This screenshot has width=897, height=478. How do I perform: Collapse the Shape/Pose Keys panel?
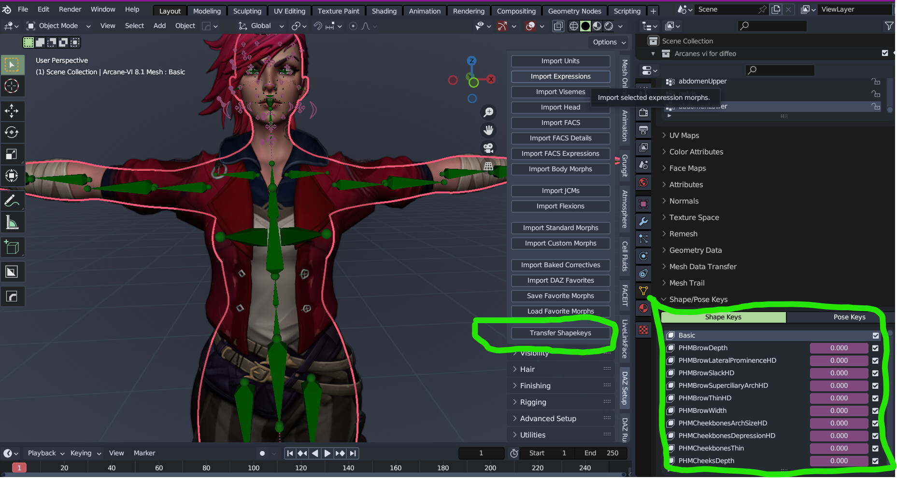click(698, 300)
